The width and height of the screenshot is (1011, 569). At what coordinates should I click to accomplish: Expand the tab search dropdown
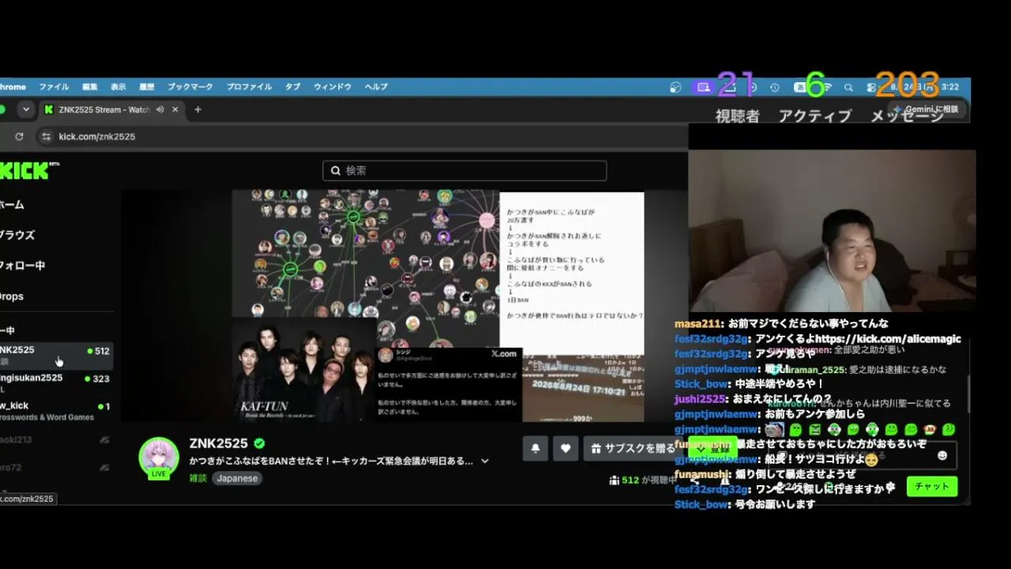[26, 110]
